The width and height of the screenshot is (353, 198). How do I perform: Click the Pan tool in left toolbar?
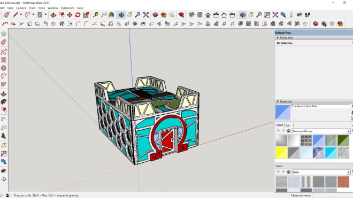[x=4, y=145]
